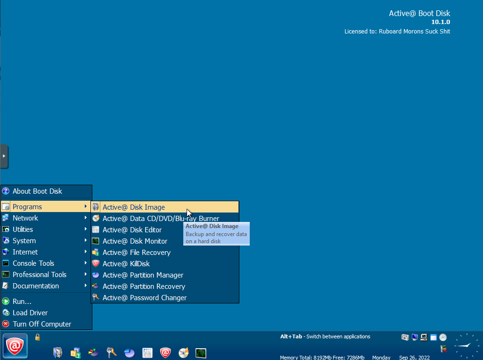The height and width of the screenshot is (360, 483).
Task: Open Disk Monitor graph icon in taskbar
Action: (x=201, y=352)
